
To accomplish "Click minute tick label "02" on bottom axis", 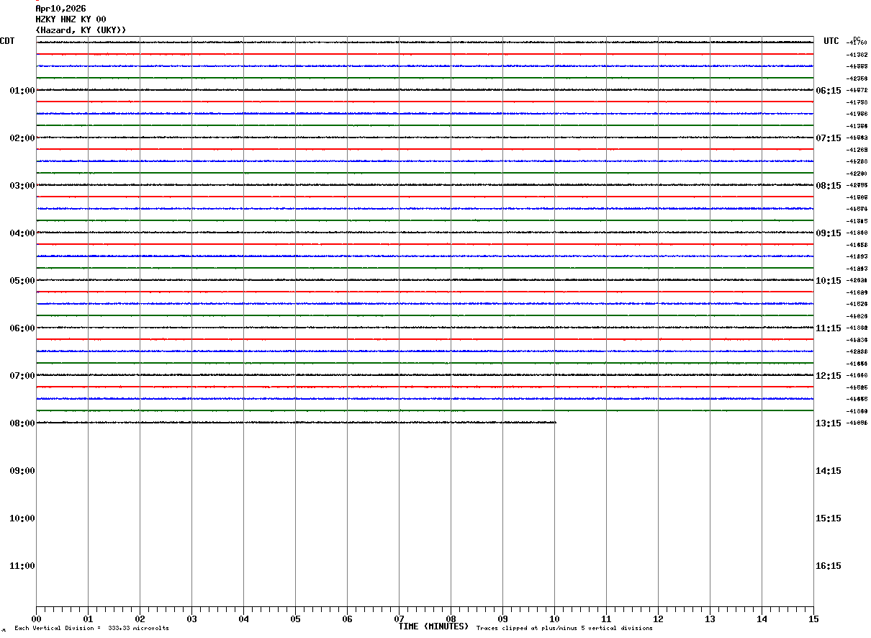I will (140, 619).
